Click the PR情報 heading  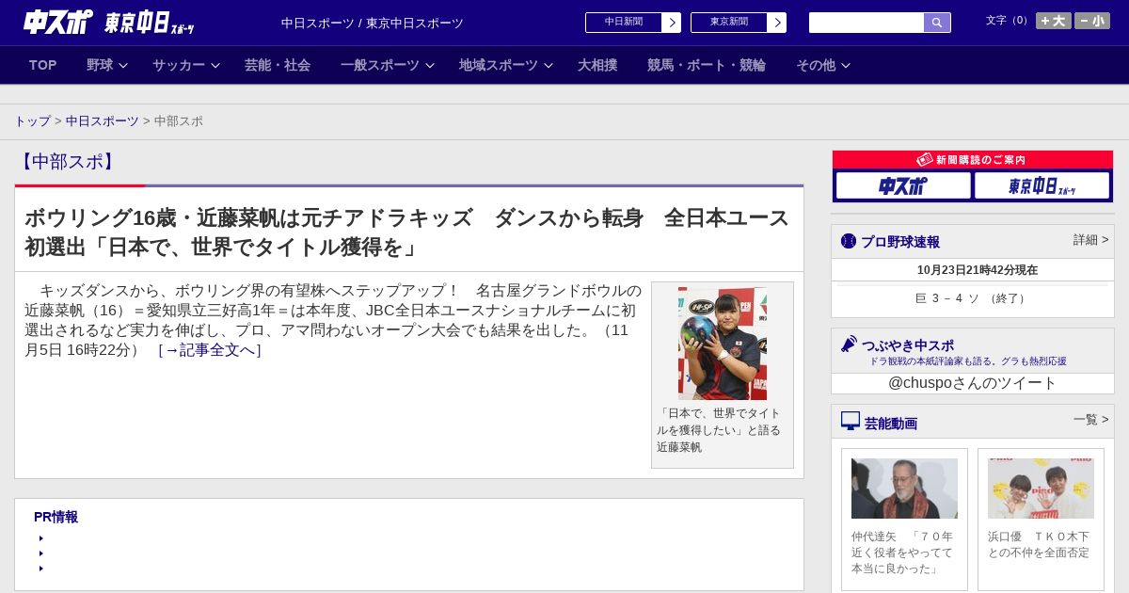56,517
